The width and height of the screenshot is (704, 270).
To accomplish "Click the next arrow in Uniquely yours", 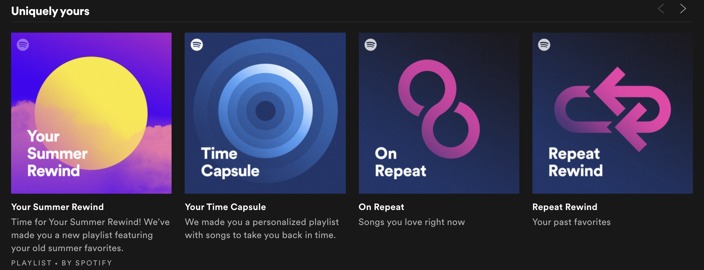I will click(x=683, y=9).
